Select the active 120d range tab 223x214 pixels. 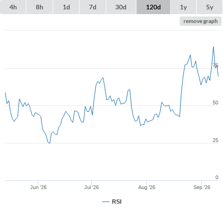tap(153, 7)
